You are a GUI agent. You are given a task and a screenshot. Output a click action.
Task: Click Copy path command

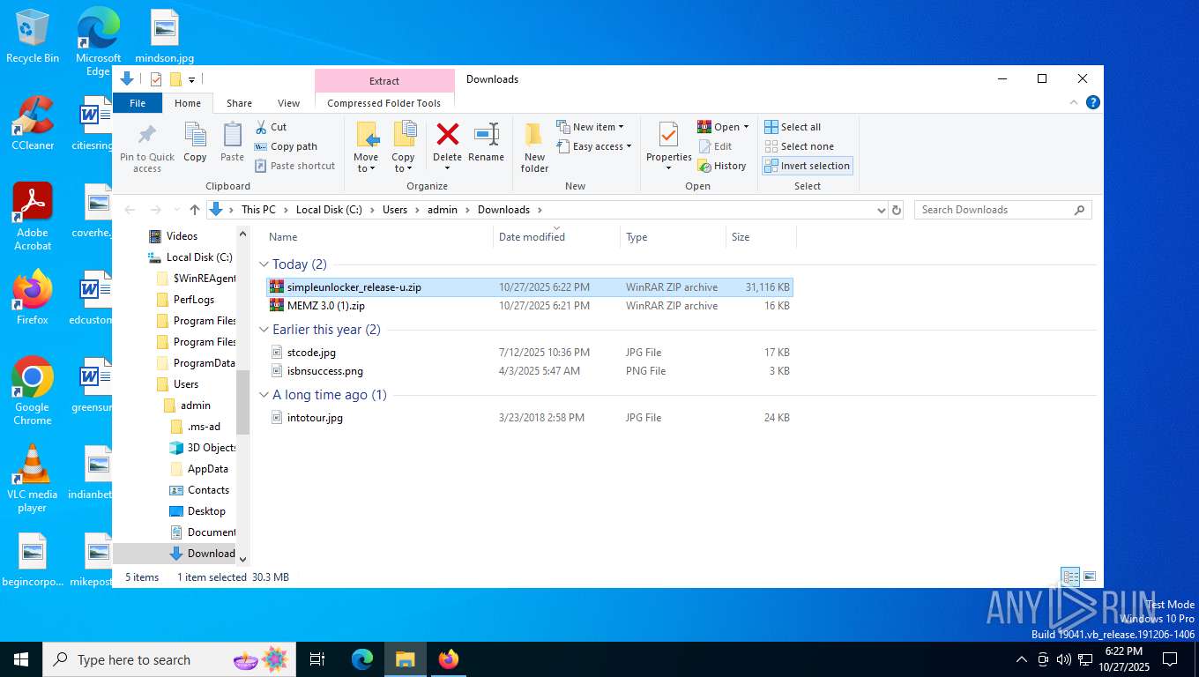click(286, 146)
